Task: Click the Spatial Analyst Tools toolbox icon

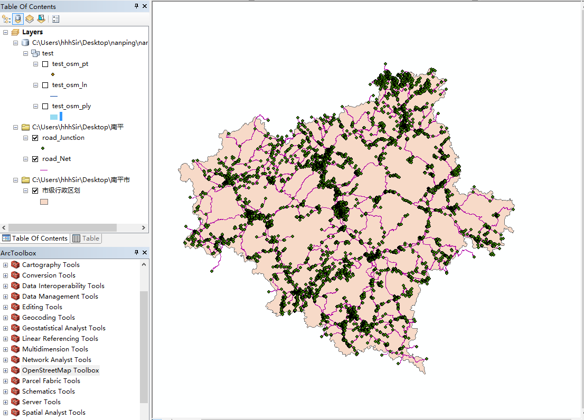Action: 16,412
